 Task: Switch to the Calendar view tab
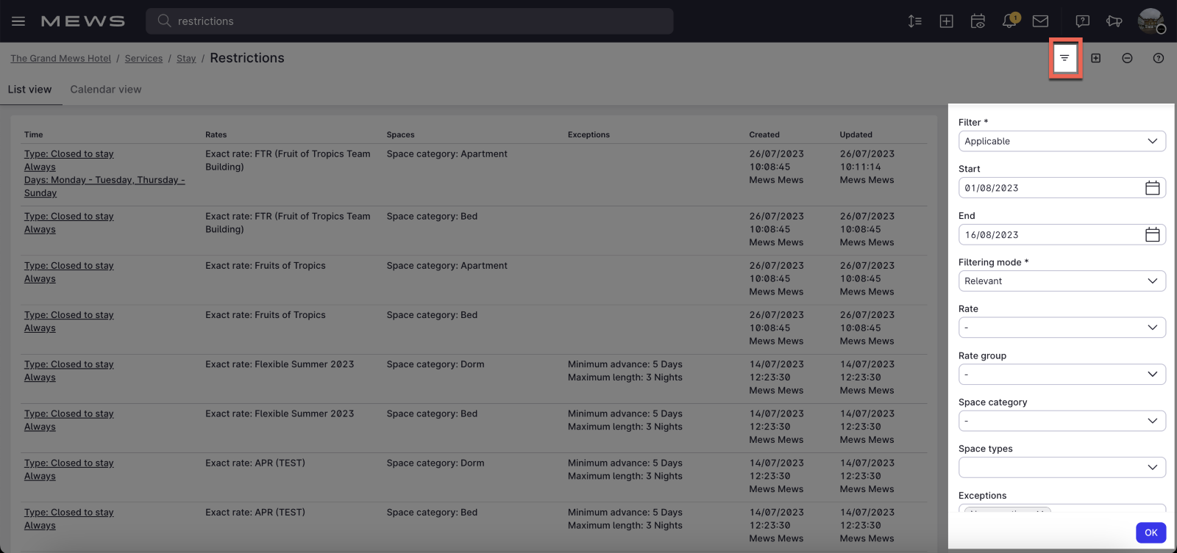coord(106,90)
